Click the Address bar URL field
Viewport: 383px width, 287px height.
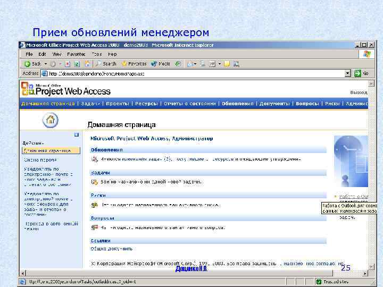[x=193, y=73]
